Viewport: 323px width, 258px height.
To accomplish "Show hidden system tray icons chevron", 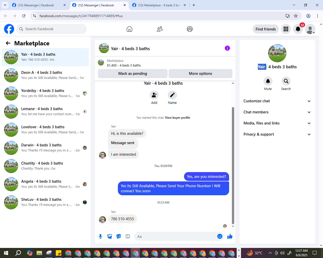I will pos(270,253).
